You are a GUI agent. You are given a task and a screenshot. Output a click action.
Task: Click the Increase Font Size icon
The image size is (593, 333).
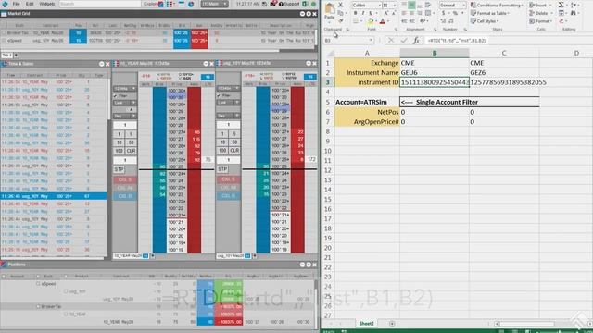385,13
